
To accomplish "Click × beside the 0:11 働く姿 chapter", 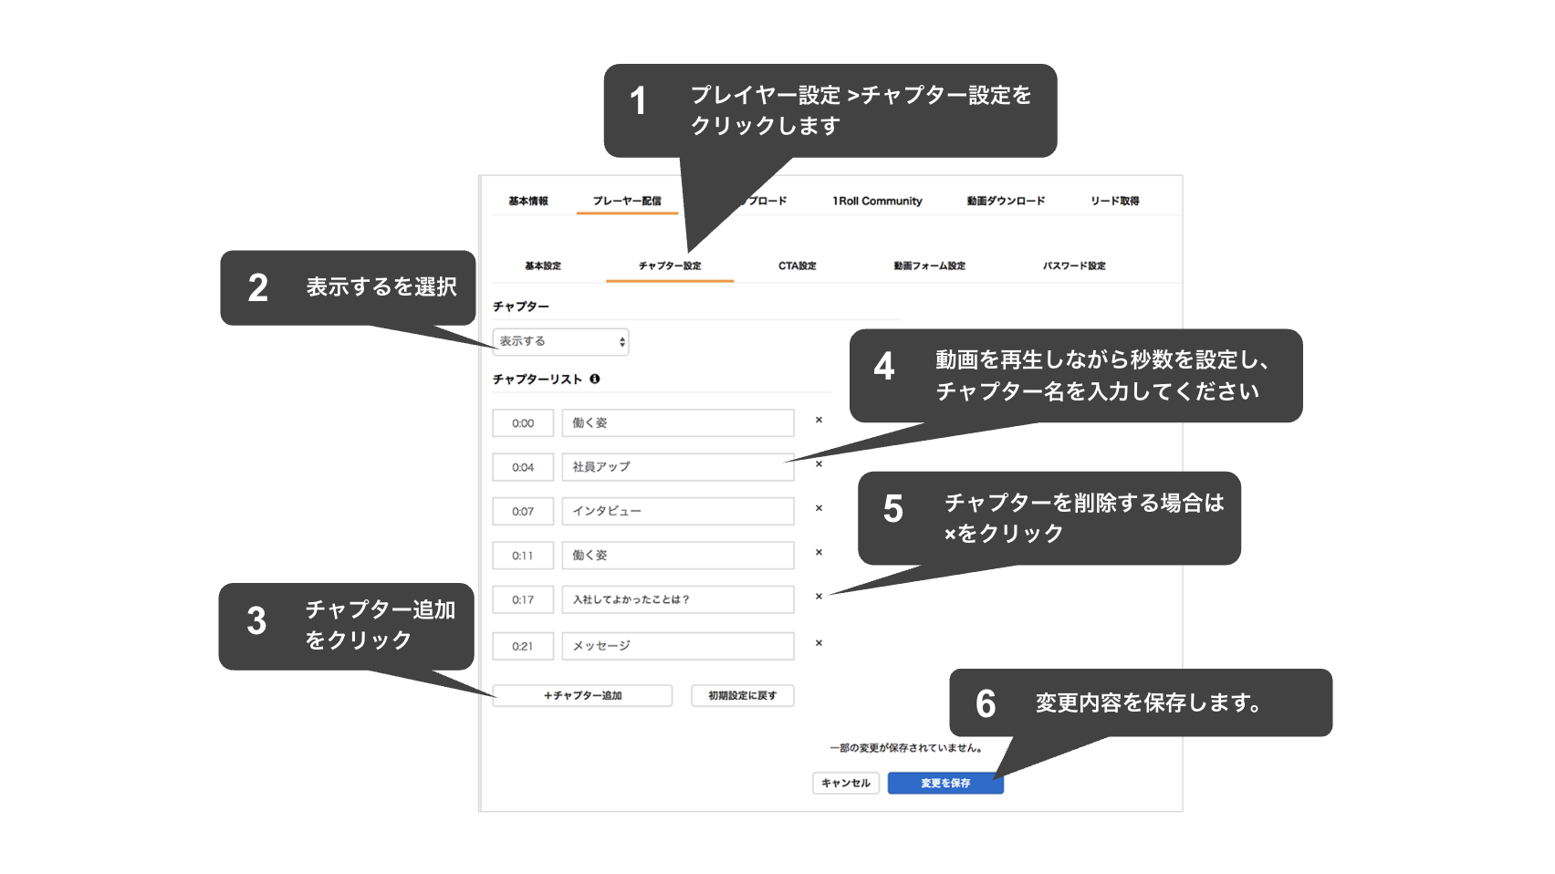I will coord(819,553).
